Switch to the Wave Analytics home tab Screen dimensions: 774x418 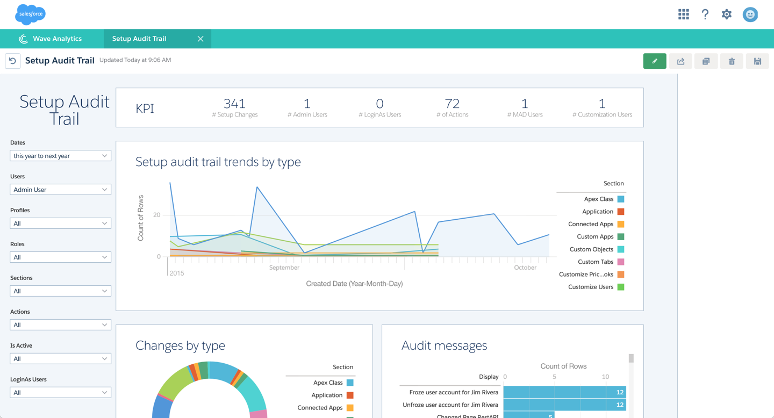51,38
